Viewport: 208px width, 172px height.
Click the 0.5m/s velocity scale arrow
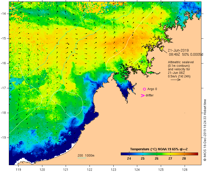[x=176, y=80]
